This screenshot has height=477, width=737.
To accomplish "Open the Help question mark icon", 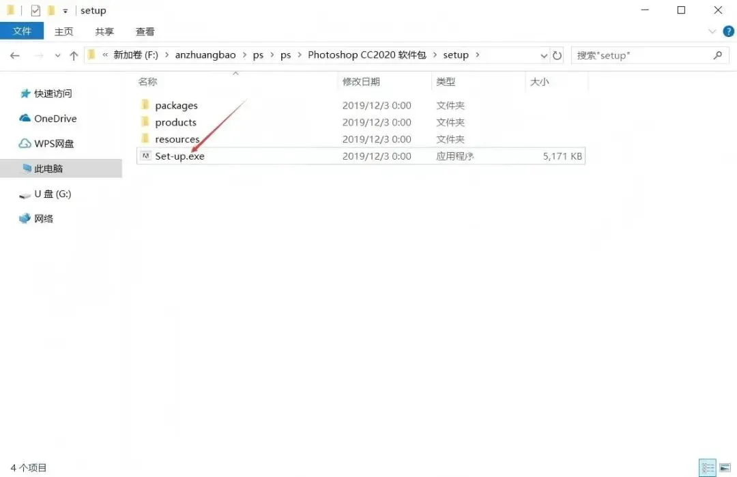I will pos(728,31).
